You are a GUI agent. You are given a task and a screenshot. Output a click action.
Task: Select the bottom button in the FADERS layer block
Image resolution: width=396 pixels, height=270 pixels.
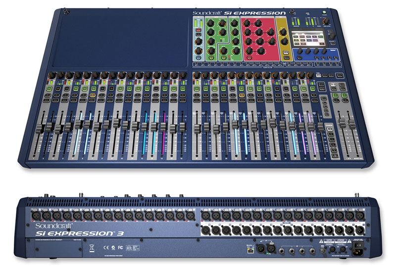coord(335,156)
